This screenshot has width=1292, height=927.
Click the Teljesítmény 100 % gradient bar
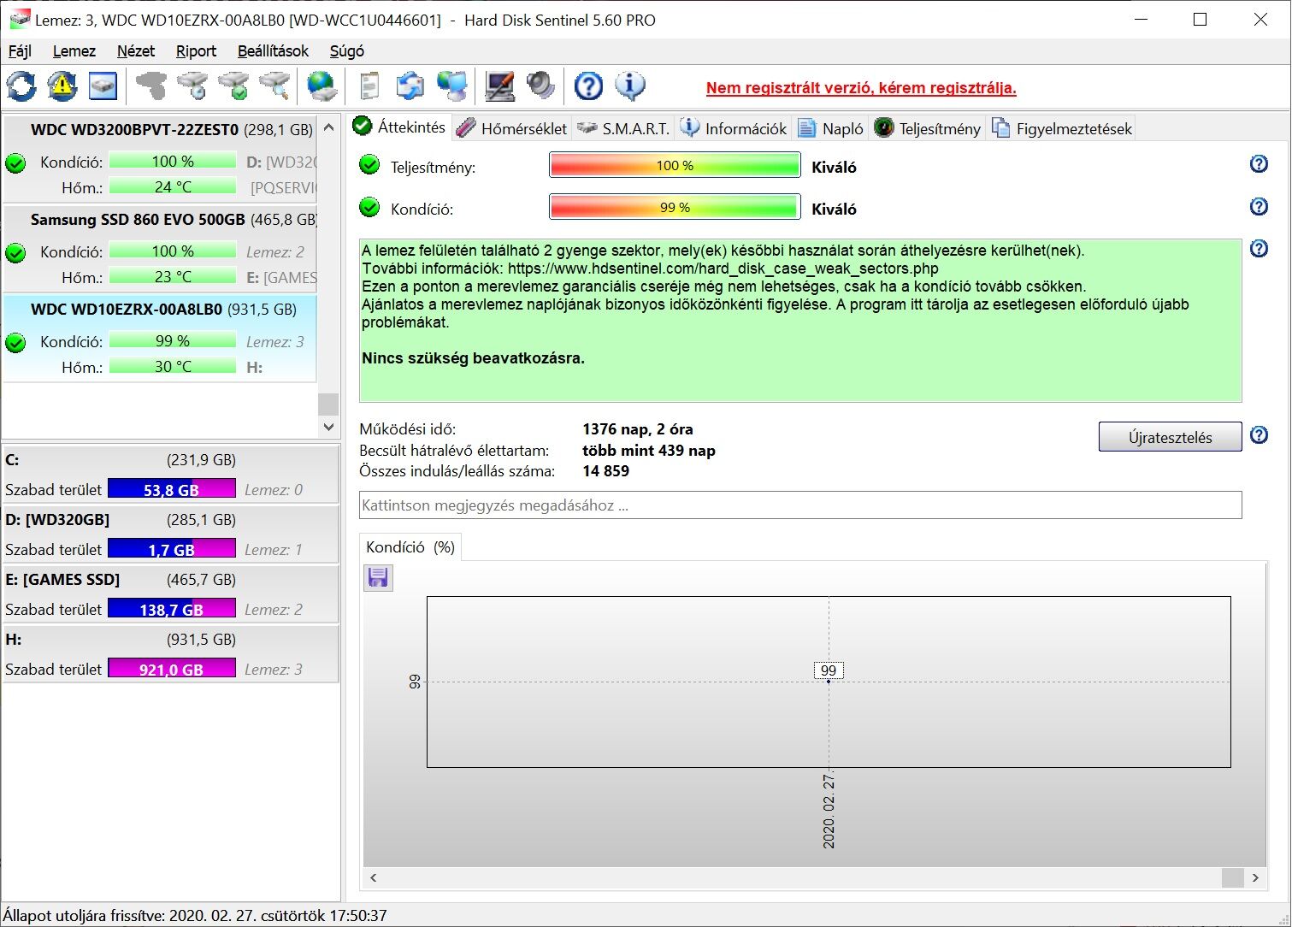[x=675, y=166]
